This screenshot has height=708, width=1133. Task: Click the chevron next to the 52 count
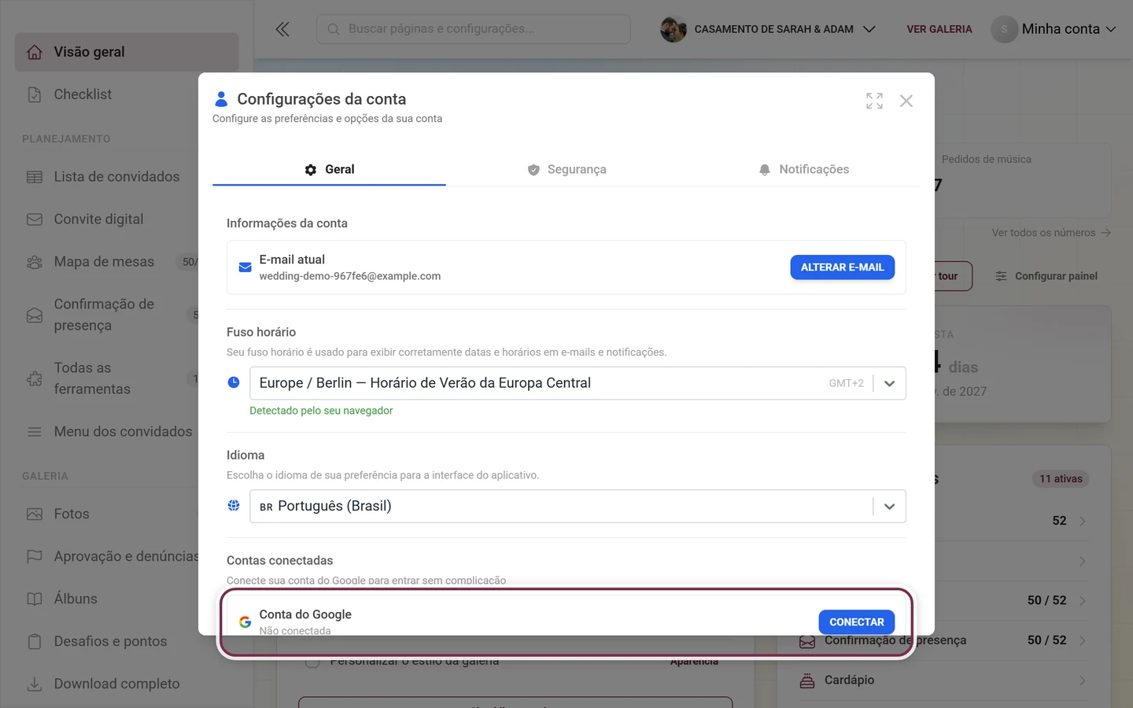point(1083,522)
